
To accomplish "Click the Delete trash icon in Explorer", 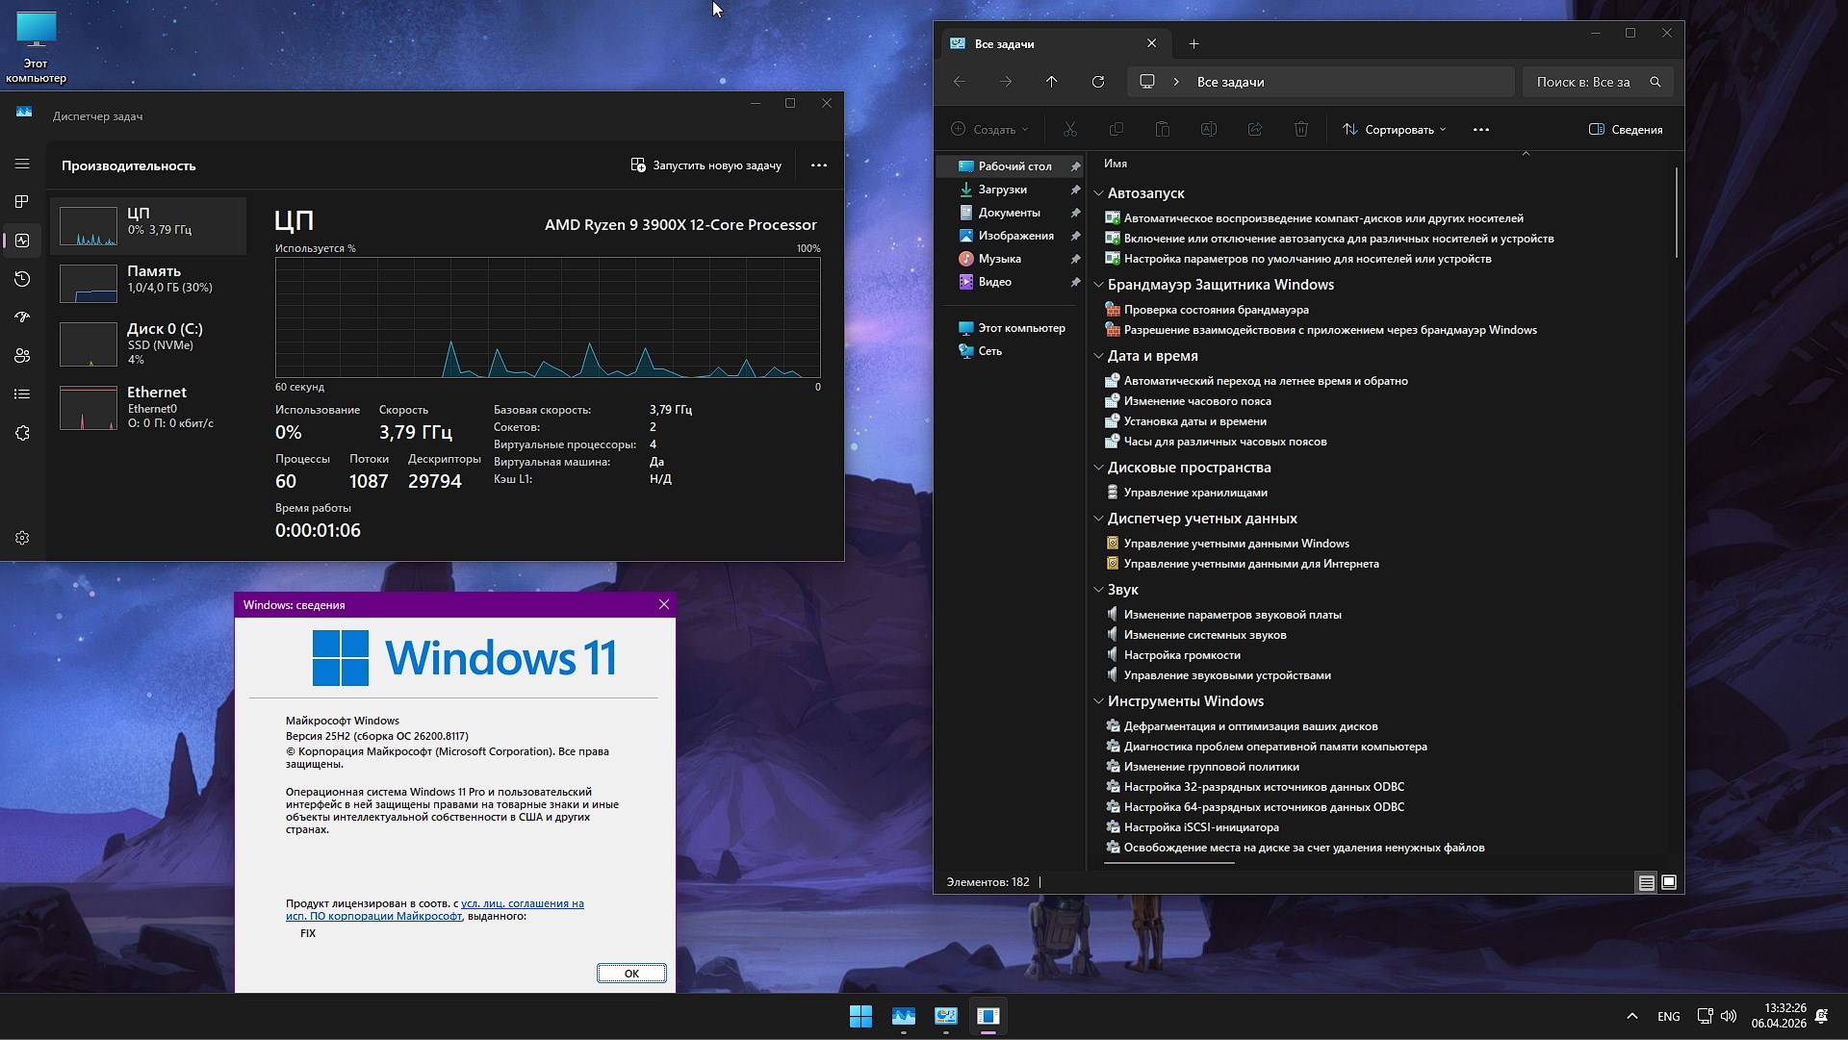I will pos(1301,128).
